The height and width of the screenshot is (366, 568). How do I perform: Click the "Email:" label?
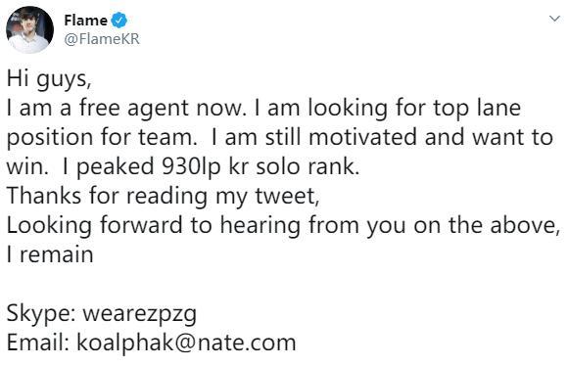coord(38,343)
